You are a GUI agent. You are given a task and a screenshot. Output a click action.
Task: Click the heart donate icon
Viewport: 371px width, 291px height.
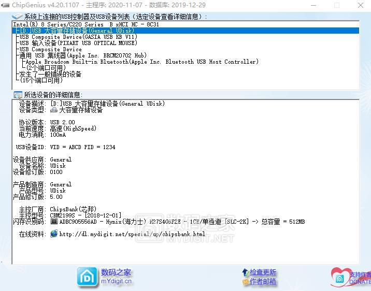(340, 277)
